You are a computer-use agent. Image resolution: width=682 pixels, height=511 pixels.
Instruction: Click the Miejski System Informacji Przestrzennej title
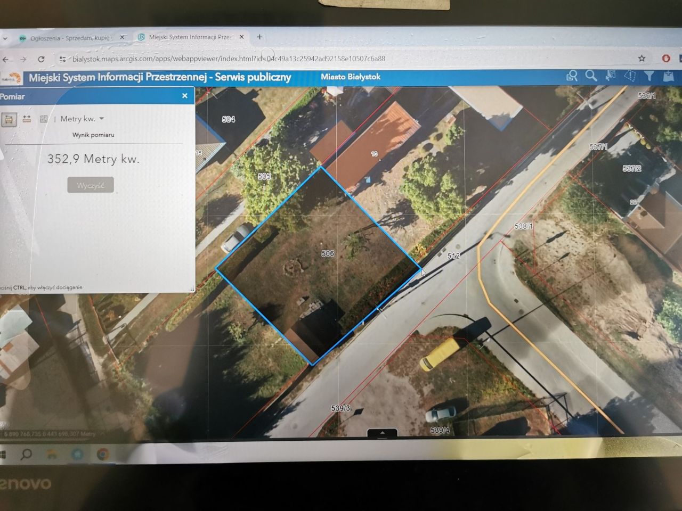point(160,77)
